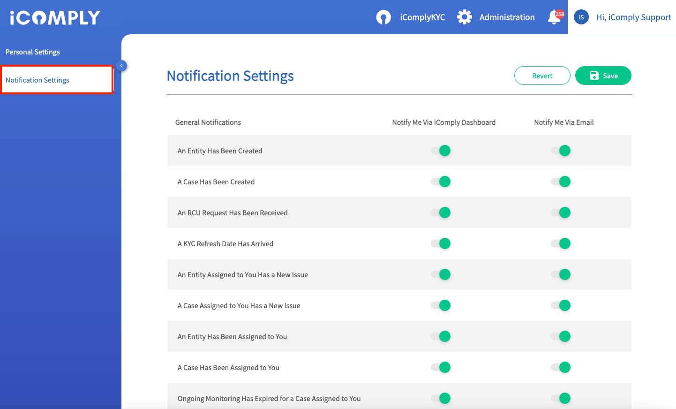Click the iComply logo
Viewport: 676px width, 409px height.
[x=55, y=18]
